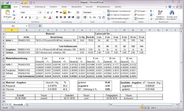Click the fill color bucket icon
The height and width of the screenshot is (111, 184).
pos(44,17)
